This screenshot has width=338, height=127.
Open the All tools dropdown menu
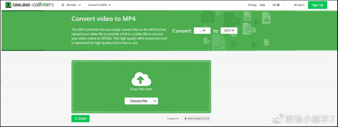71,5
